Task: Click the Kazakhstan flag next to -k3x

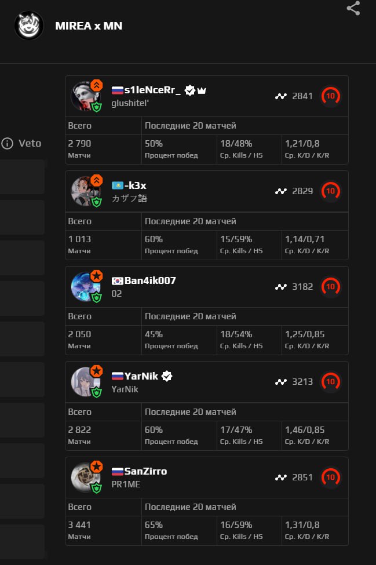Action: pos(117,185)
